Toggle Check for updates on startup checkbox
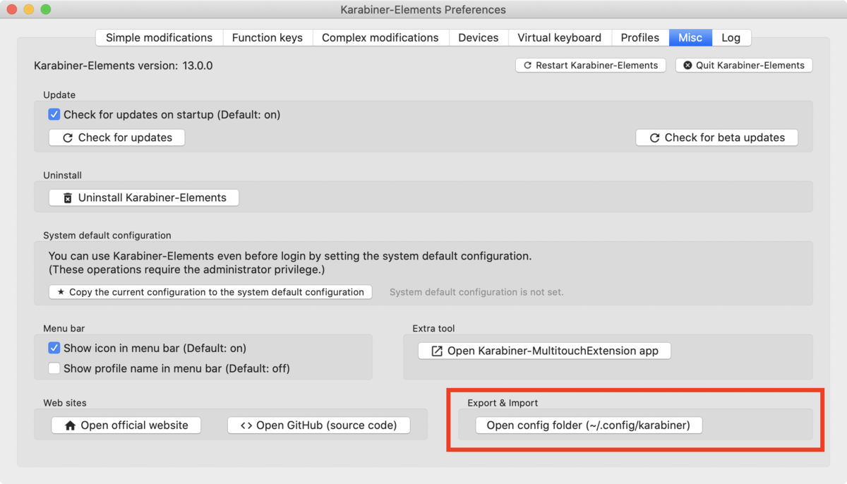This screenshot has width=847, height=484. coord(54,114)
